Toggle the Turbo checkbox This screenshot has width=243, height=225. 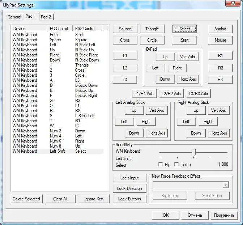(x=176, y=165)
